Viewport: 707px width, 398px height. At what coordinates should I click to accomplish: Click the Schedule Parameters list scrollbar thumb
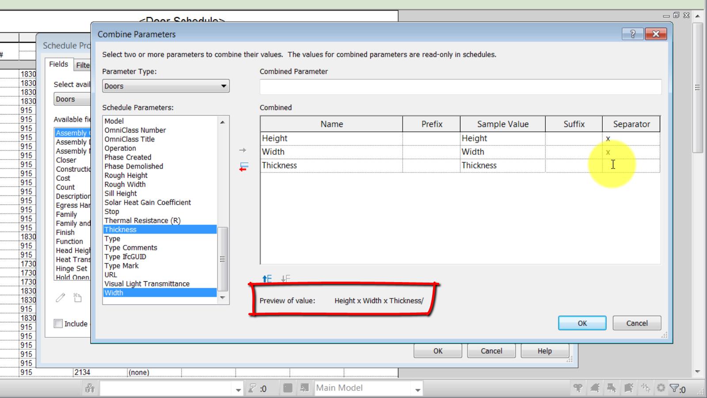point(223,259)
